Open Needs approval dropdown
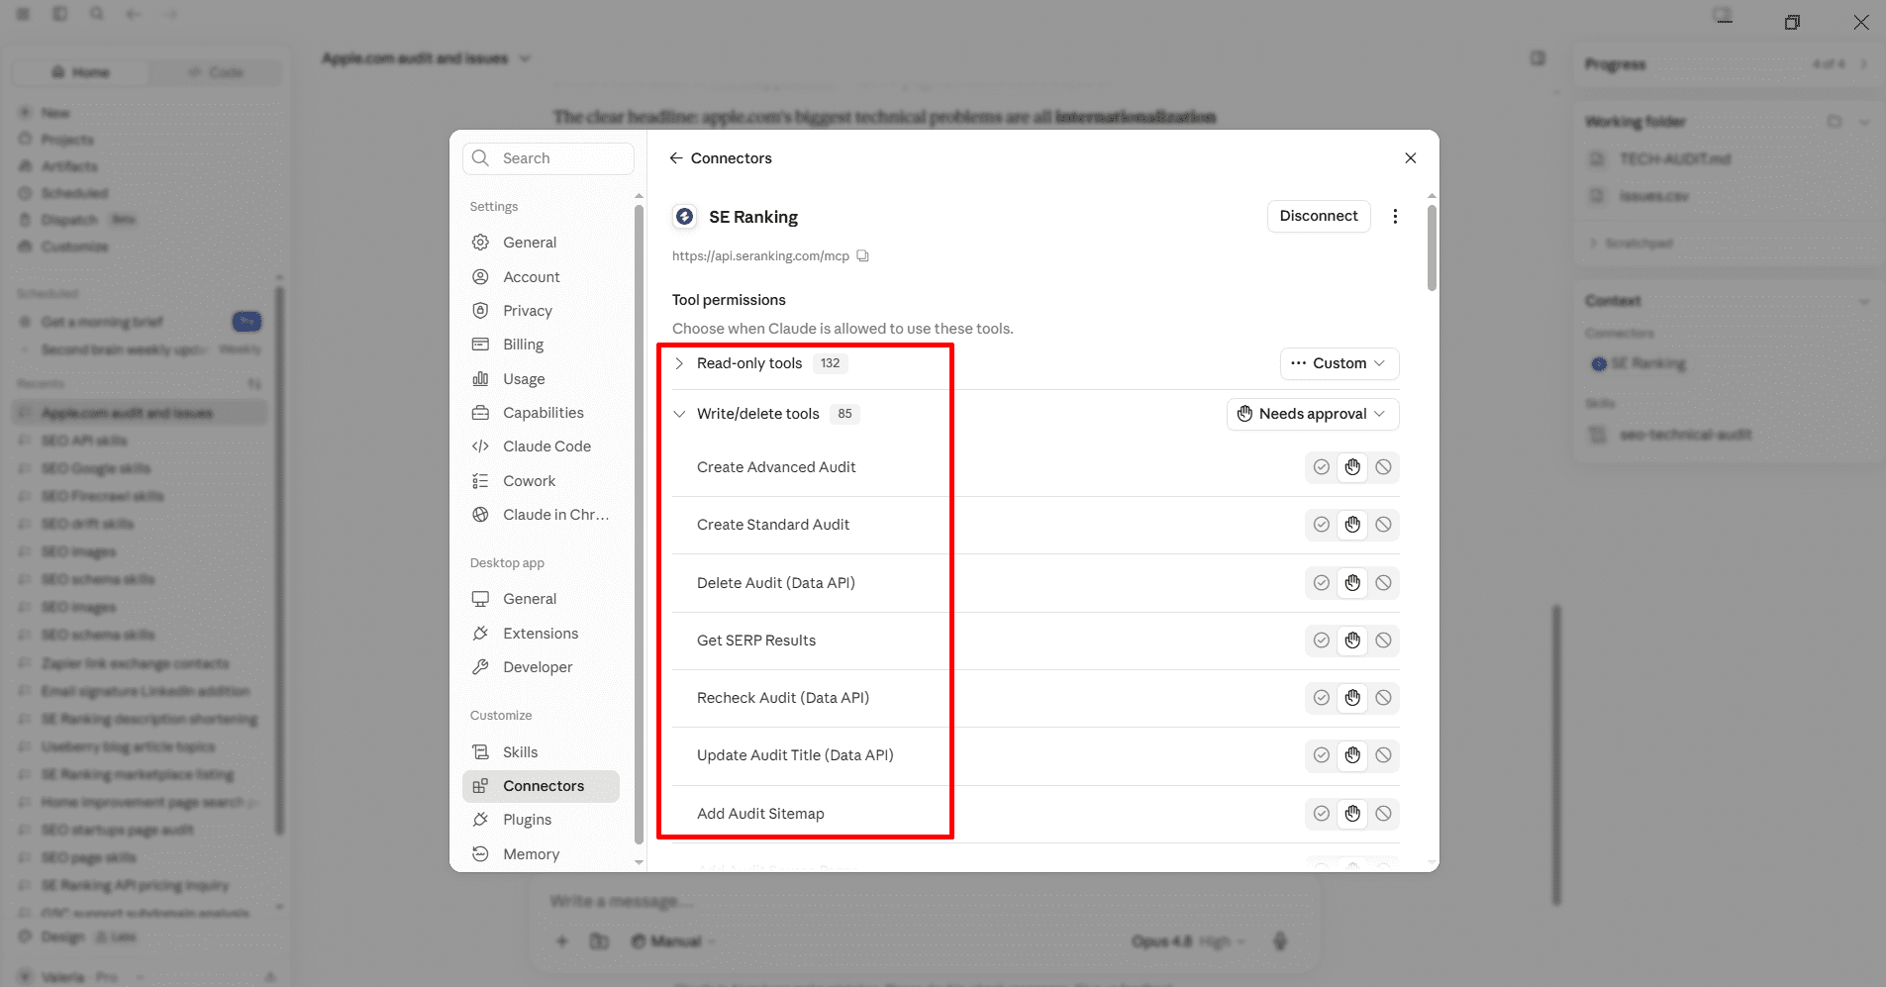 coord(1313,414)
